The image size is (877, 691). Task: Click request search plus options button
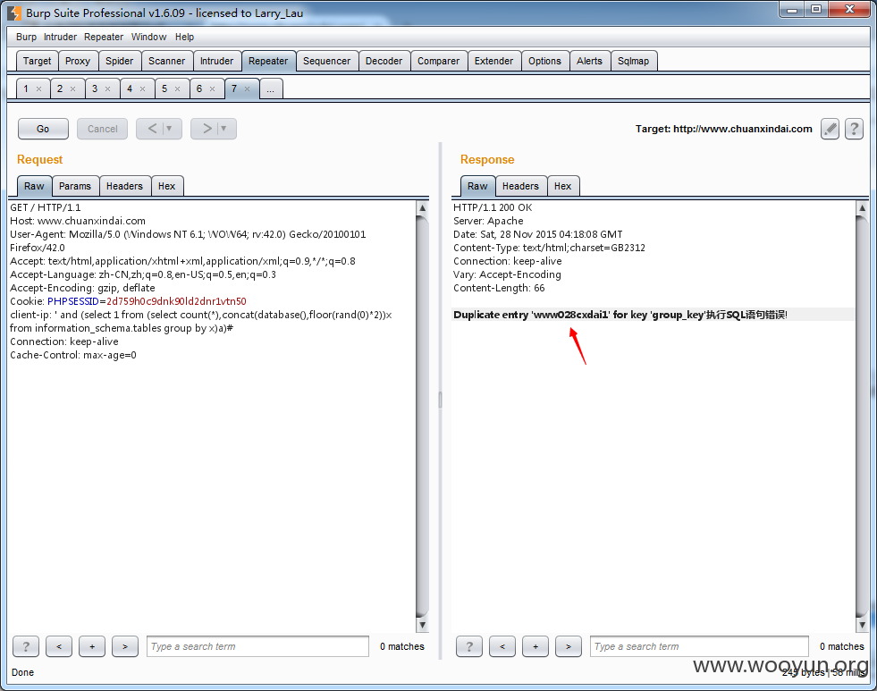pos(92,646)
